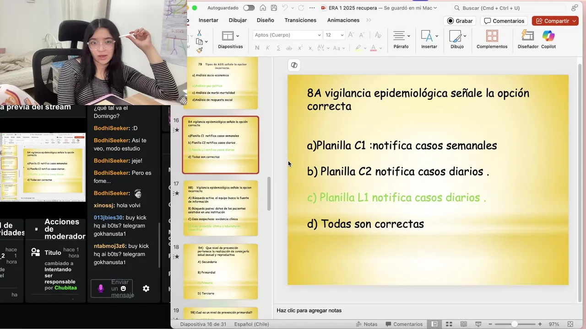
Task: Click the Cut scissors icon
Action: pyautogui.click(x=199, y=33)
